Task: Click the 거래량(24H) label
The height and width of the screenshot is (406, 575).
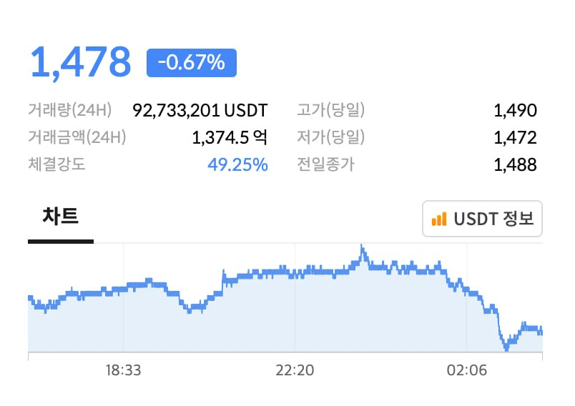Action: 70,111
